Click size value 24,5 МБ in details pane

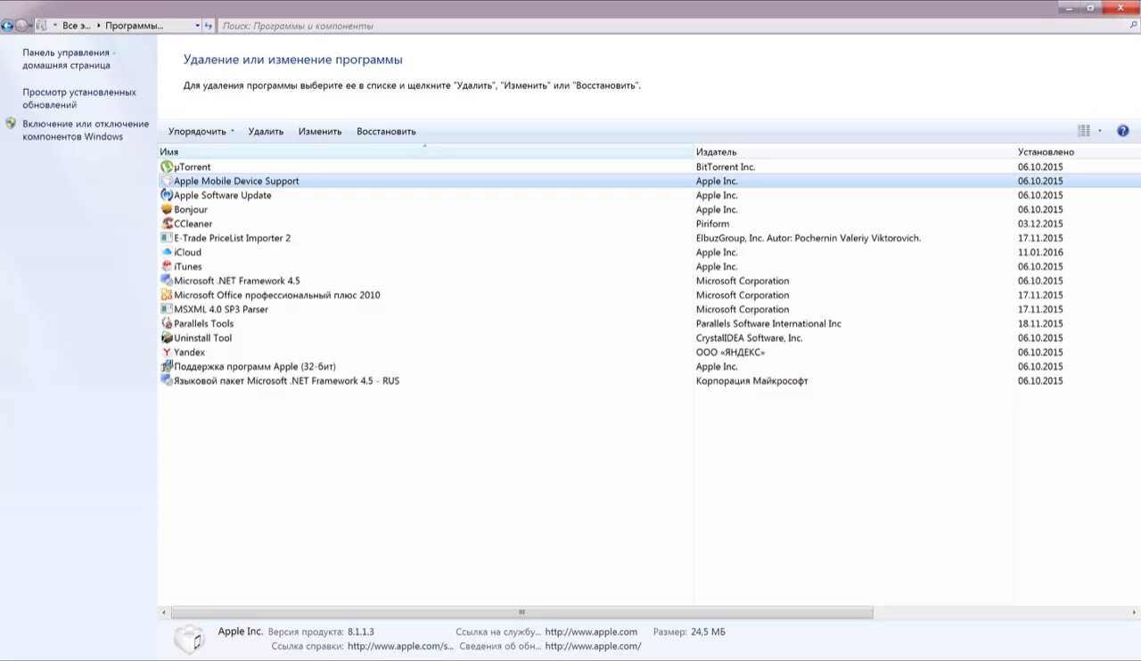tap(708, 632)
